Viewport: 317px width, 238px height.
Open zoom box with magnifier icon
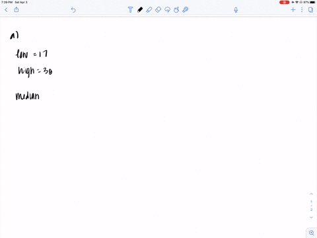(312, 233)
